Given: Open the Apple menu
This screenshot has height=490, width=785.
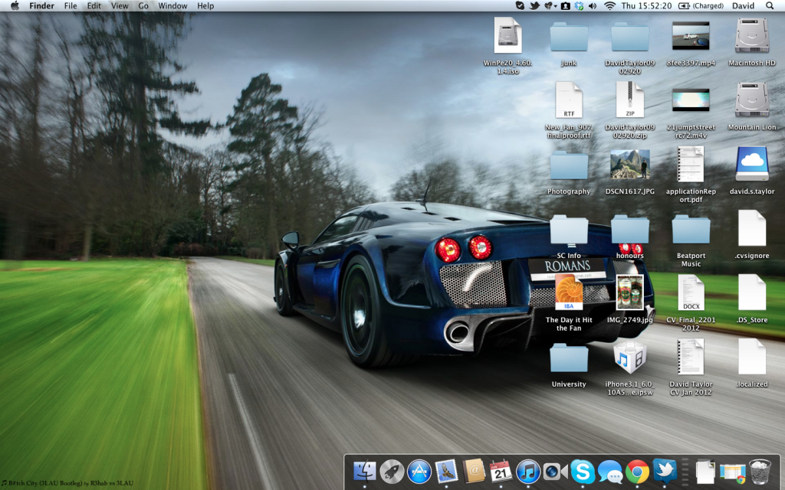Looking at the screenshot, I should click(x=14, y=5).
